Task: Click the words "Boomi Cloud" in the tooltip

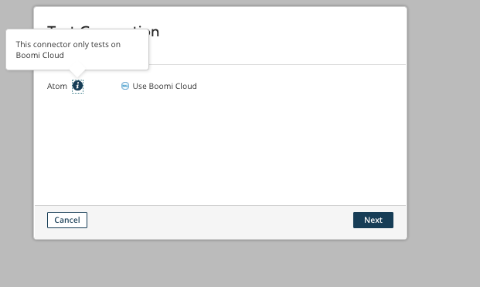Action: point(39,55)
